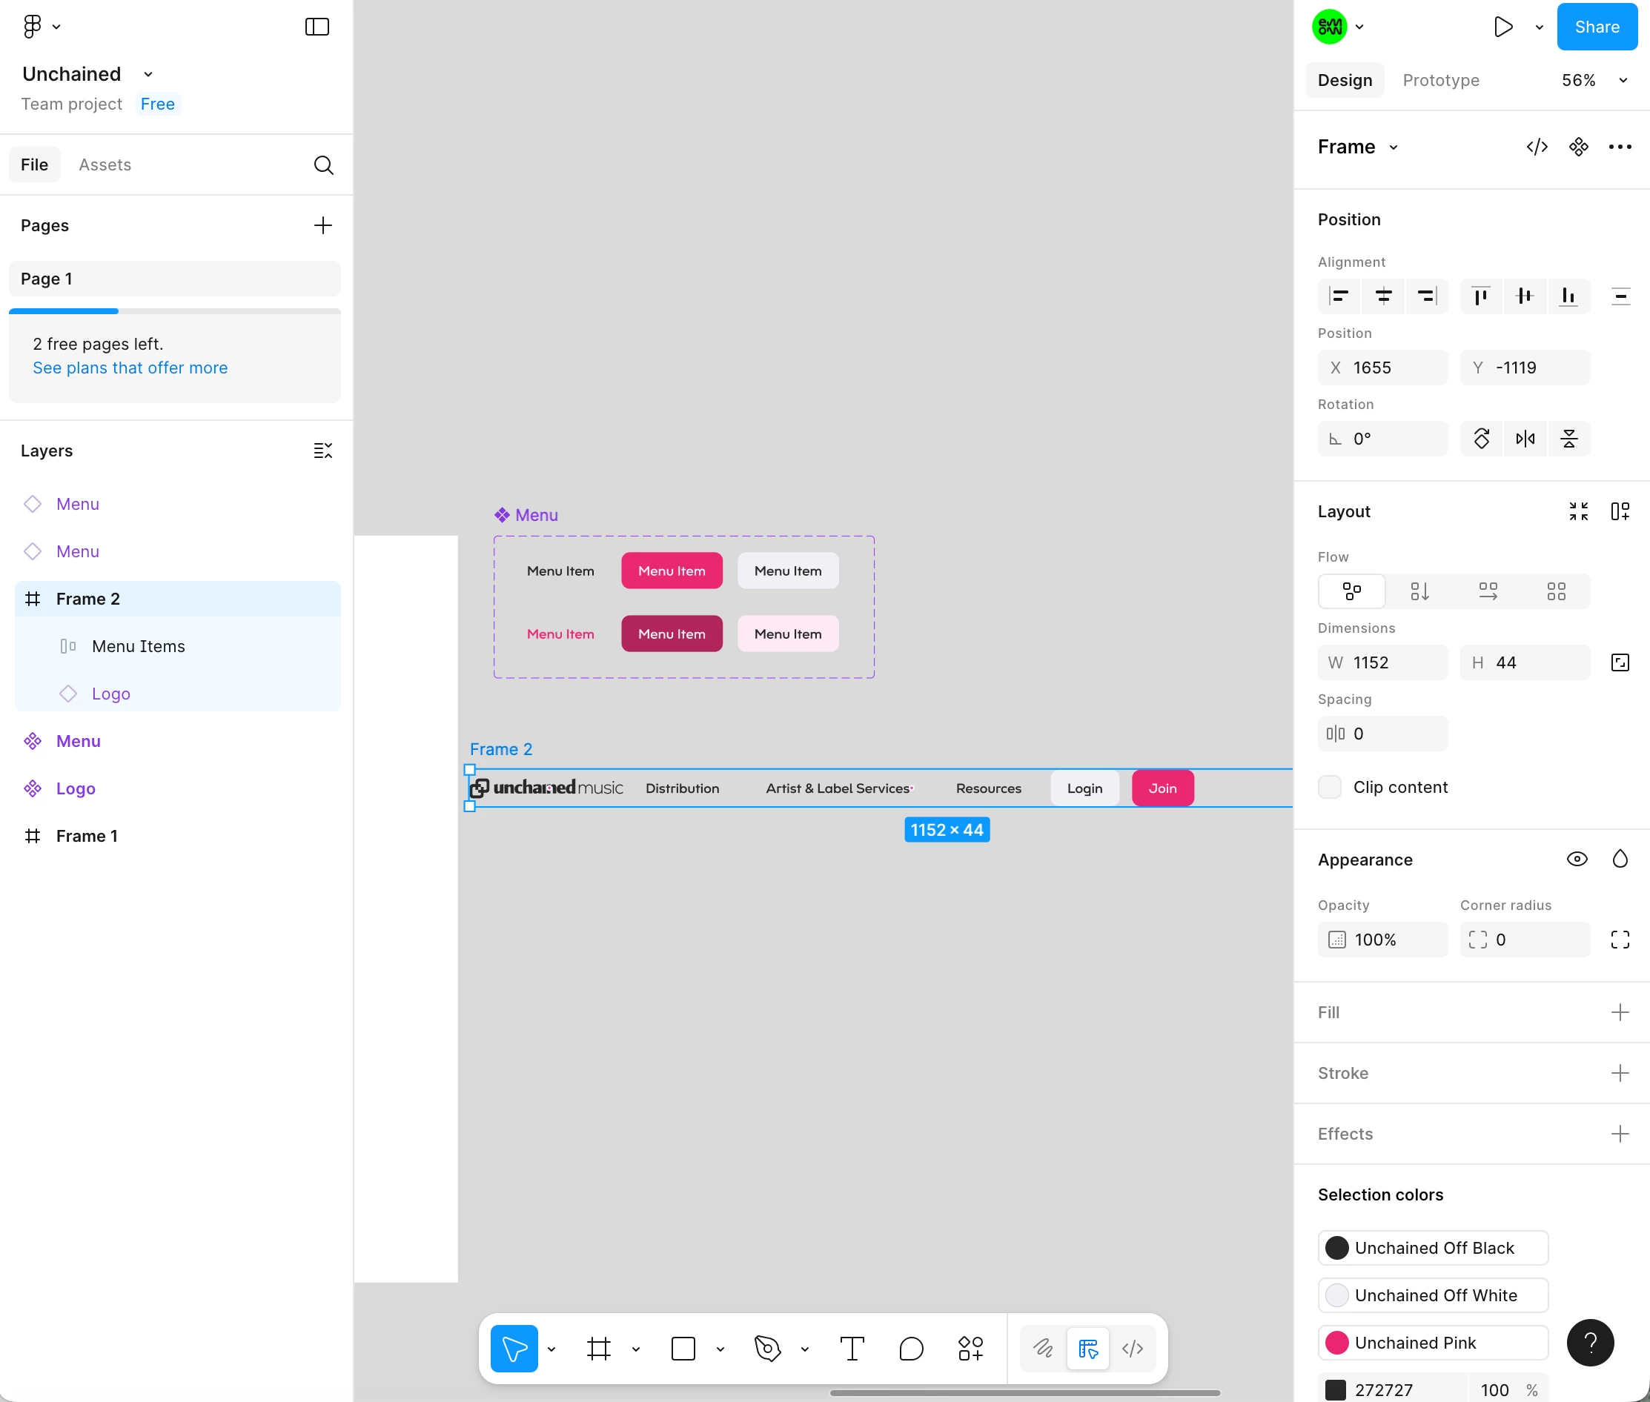The image size is (1650, 1402).
Task: Switch to Dev Mode toggle
Action: coord(1133,1349)
